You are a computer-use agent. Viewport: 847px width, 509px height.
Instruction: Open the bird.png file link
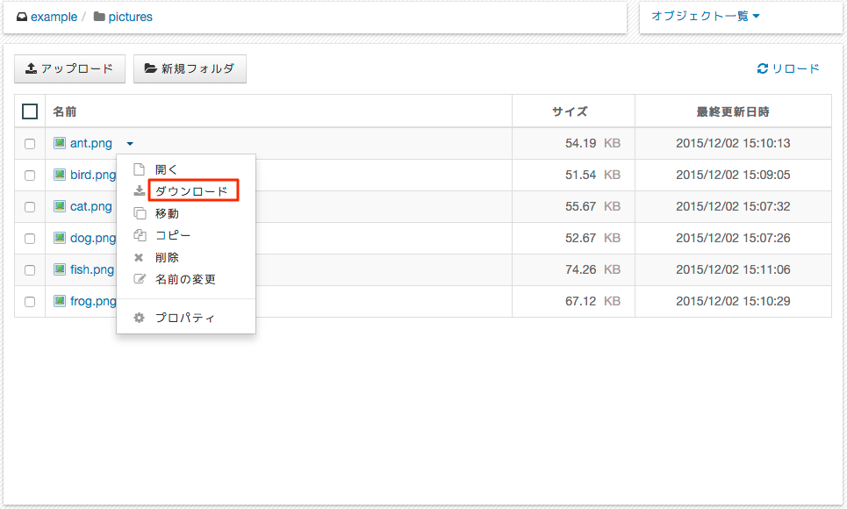[x=93, y=175]
